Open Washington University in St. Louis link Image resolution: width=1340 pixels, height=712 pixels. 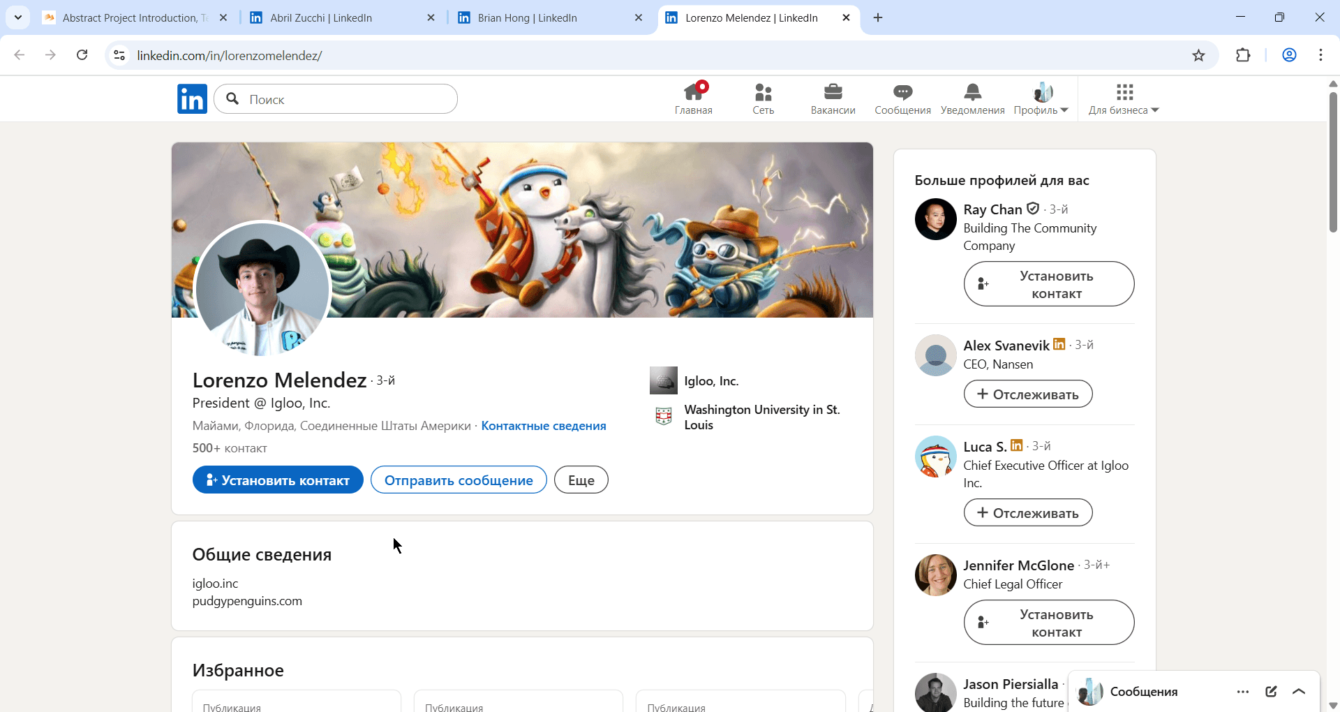(762, 417)
